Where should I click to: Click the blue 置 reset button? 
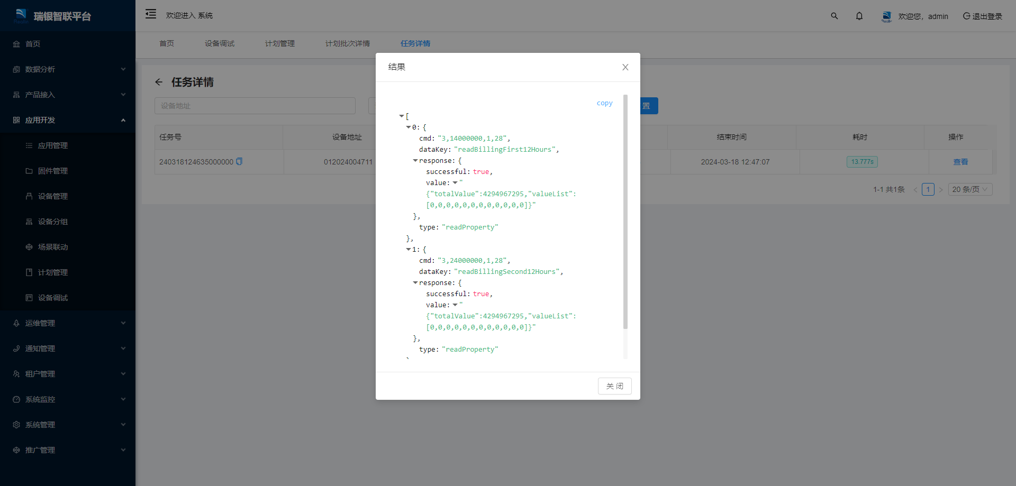tap(649, 106)
